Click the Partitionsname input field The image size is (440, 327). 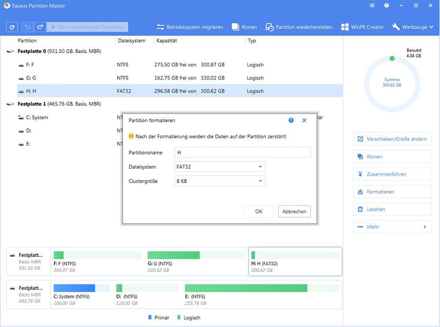242,152
